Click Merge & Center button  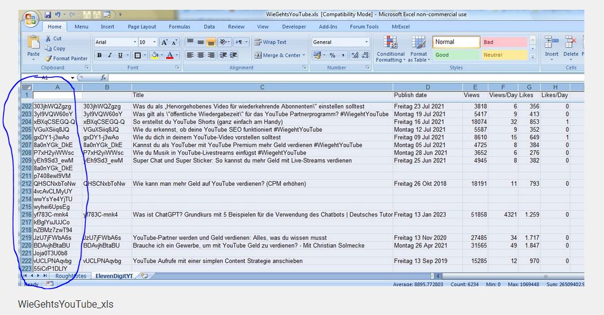(x=277, y=55)
